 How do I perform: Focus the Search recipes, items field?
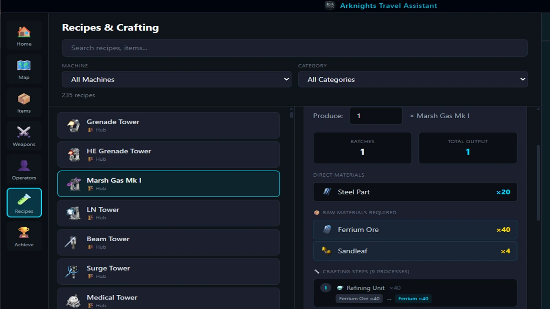[295, 48]
